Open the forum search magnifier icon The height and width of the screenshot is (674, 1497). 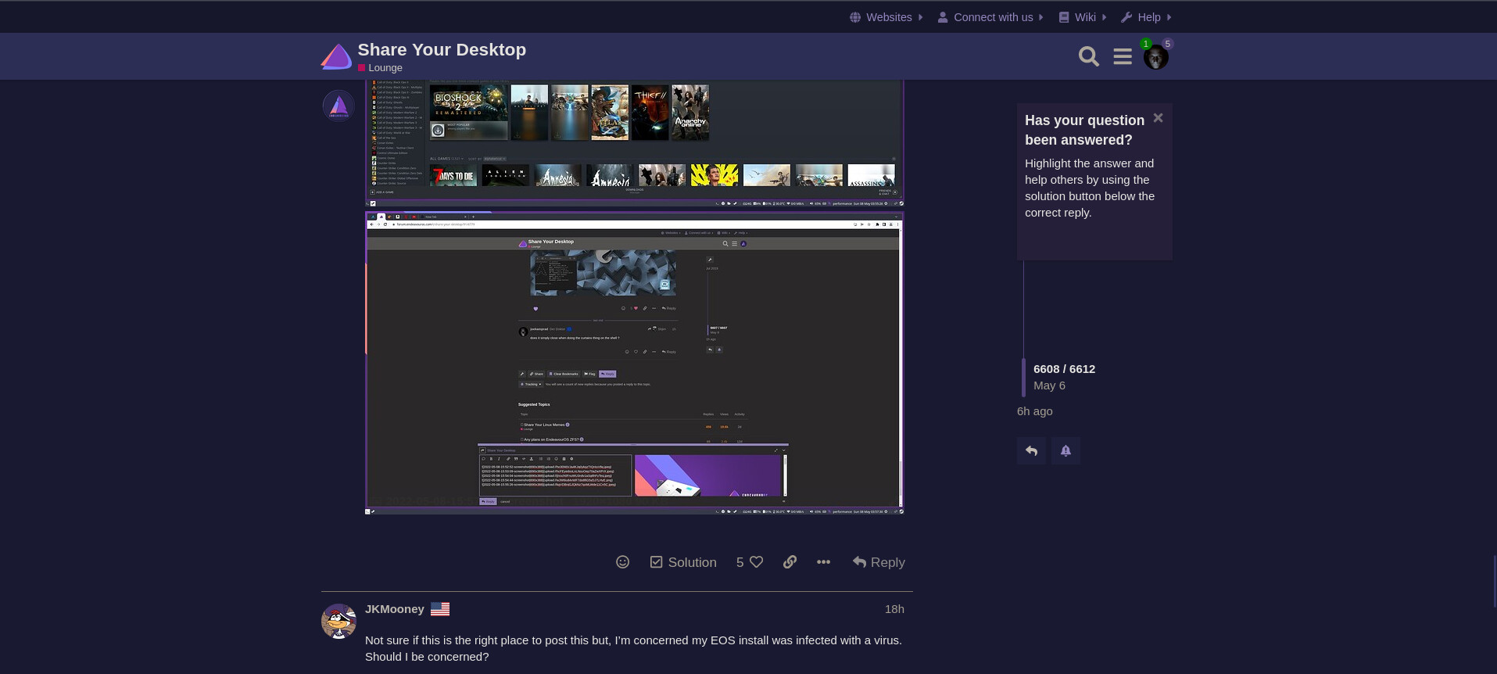(x=1088, y=56)
